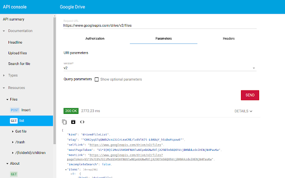Click the Request URL input field
The width and height of the screenshot is (285, 178).
[x=160, y=25]
